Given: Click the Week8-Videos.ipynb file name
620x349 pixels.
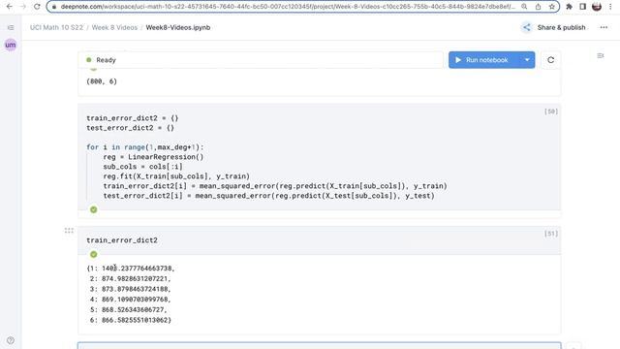Looking at the screenshot, I should (x=178, y=28).
